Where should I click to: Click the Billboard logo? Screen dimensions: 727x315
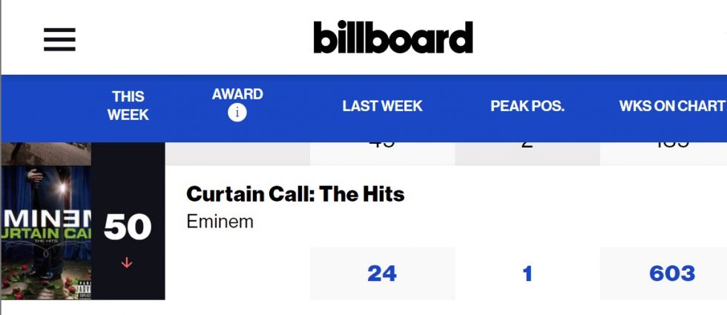tap(393, 37)
